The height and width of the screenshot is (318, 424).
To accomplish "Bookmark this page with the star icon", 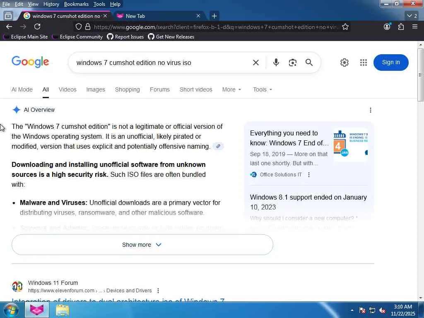I will 345,26.
